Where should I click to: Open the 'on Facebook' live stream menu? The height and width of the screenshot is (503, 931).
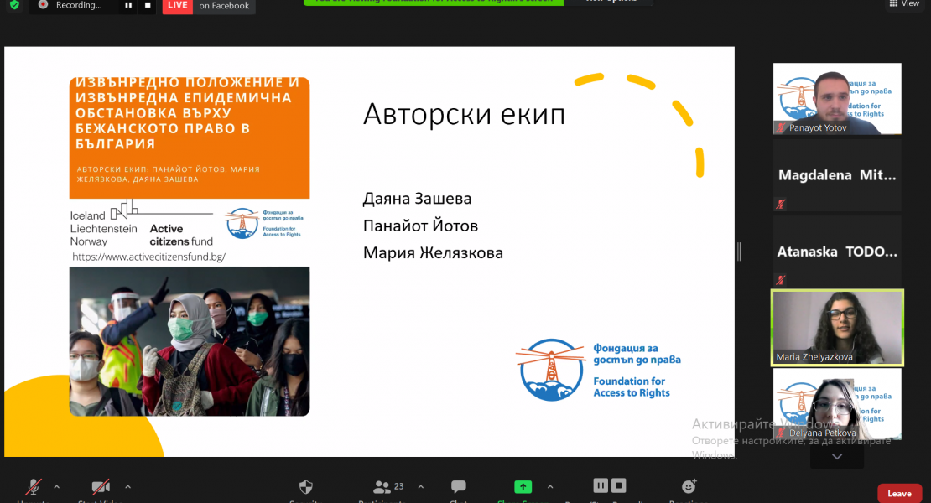tap(224, 6)
